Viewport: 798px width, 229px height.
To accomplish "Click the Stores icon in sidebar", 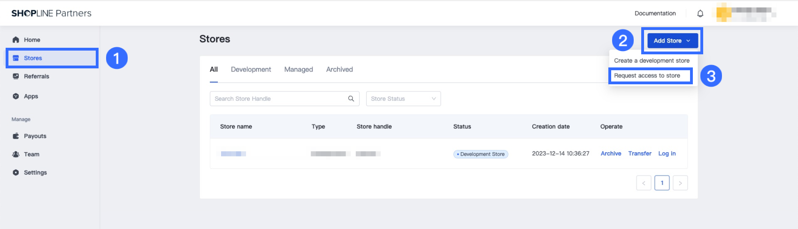I will (x=16, y=58).
